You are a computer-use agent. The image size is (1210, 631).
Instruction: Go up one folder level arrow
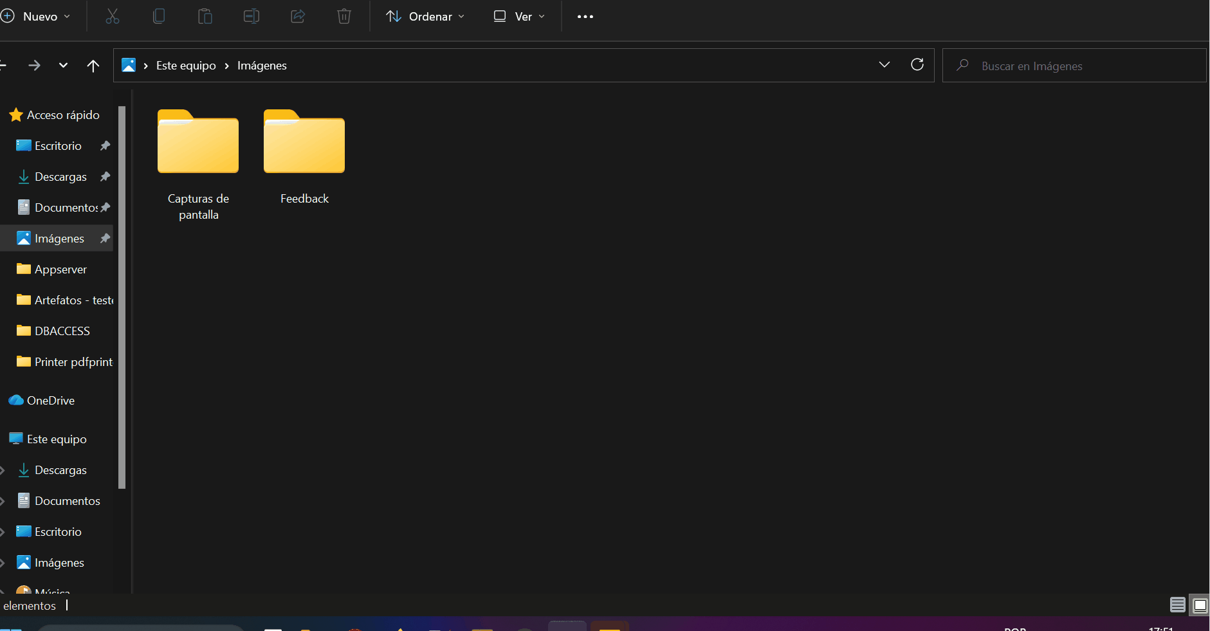93,66
